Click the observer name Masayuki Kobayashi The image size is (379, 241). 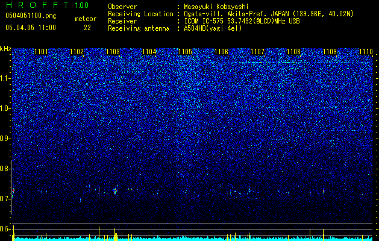(216, 7)
